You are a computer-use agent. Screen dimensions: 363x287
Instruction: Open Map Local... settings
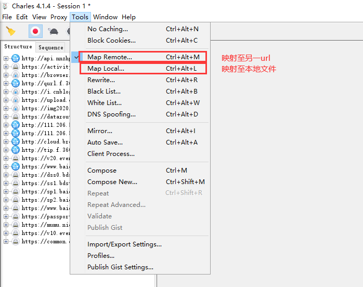point(140,69)
